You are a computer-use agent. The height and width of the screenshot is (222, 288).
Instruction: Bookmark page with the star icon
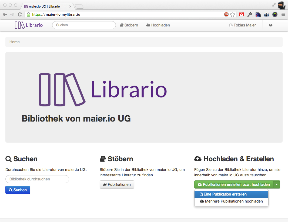point(233,15)
